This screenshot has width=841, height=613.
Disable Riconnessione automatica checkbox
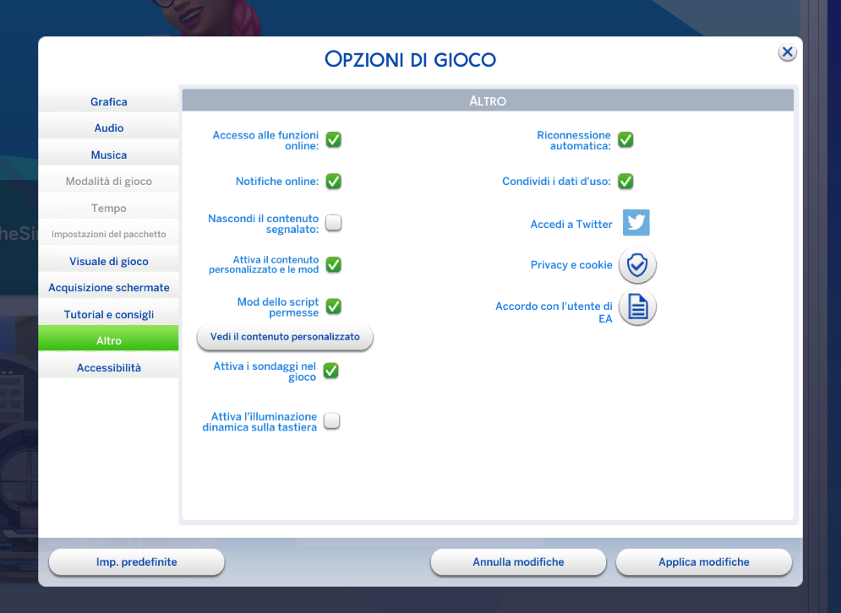pos(625,140)
